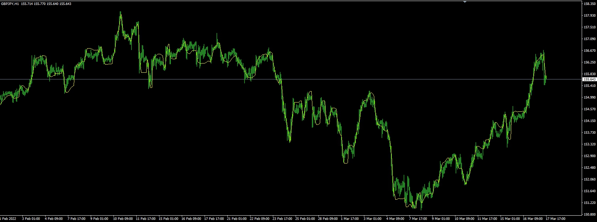
Task: Click the 153.320 price scale label
Action: click(590, 144)
